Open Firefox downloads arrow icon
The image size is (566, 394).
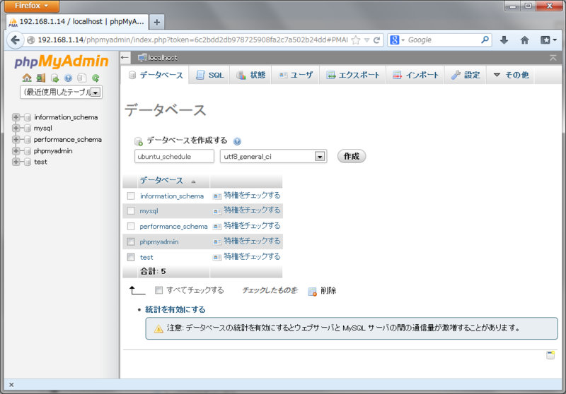[x=504, y=40]
